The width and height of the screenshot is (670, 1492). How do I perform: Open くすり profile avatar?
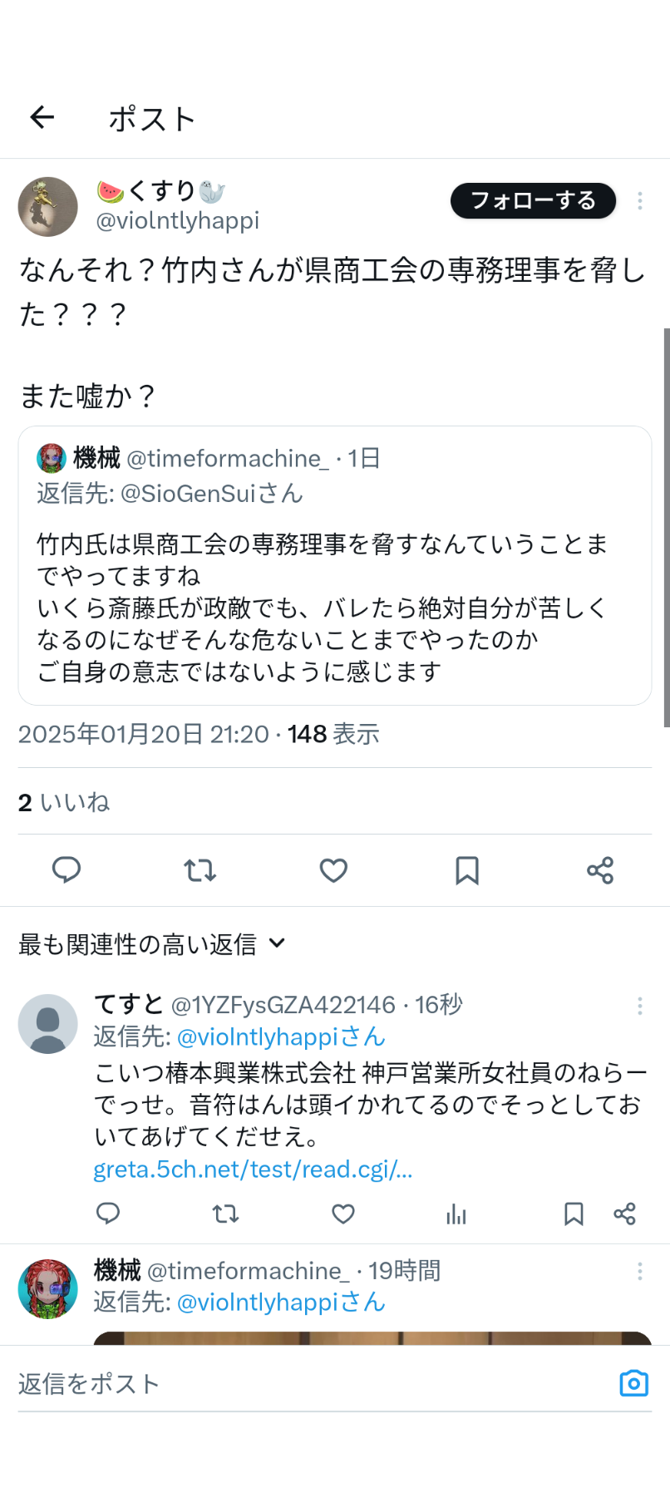[x=48, y=206]
